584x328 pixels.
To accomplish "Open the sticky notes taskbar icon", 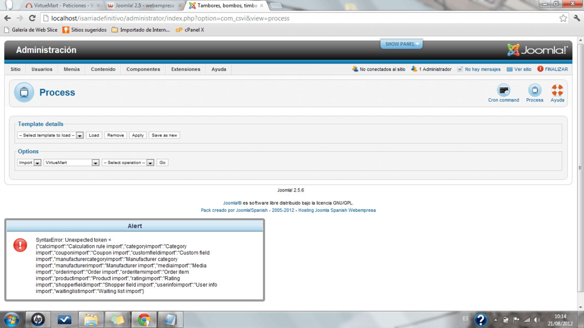I will click(x=117, y=320).
